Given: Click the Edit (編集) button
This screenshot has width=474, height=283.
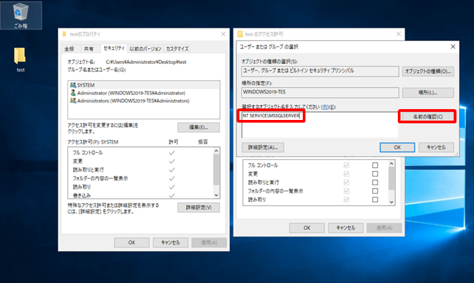Looking at the screenshot, I should (x=199, y=127).
